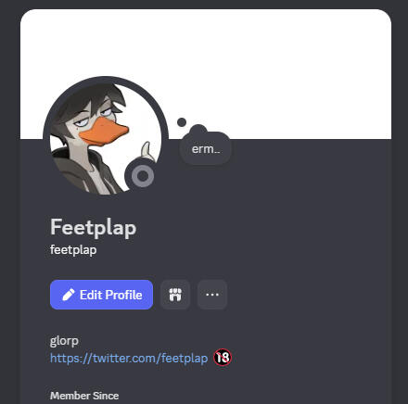Click the Member Since heading
The width and height of the screenshot is (408, 404).
tap(84, 396)
